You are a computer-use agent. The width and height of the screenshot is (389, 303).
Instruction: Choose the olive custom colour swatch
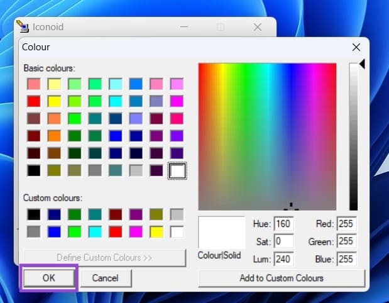[x=156, y=214]
